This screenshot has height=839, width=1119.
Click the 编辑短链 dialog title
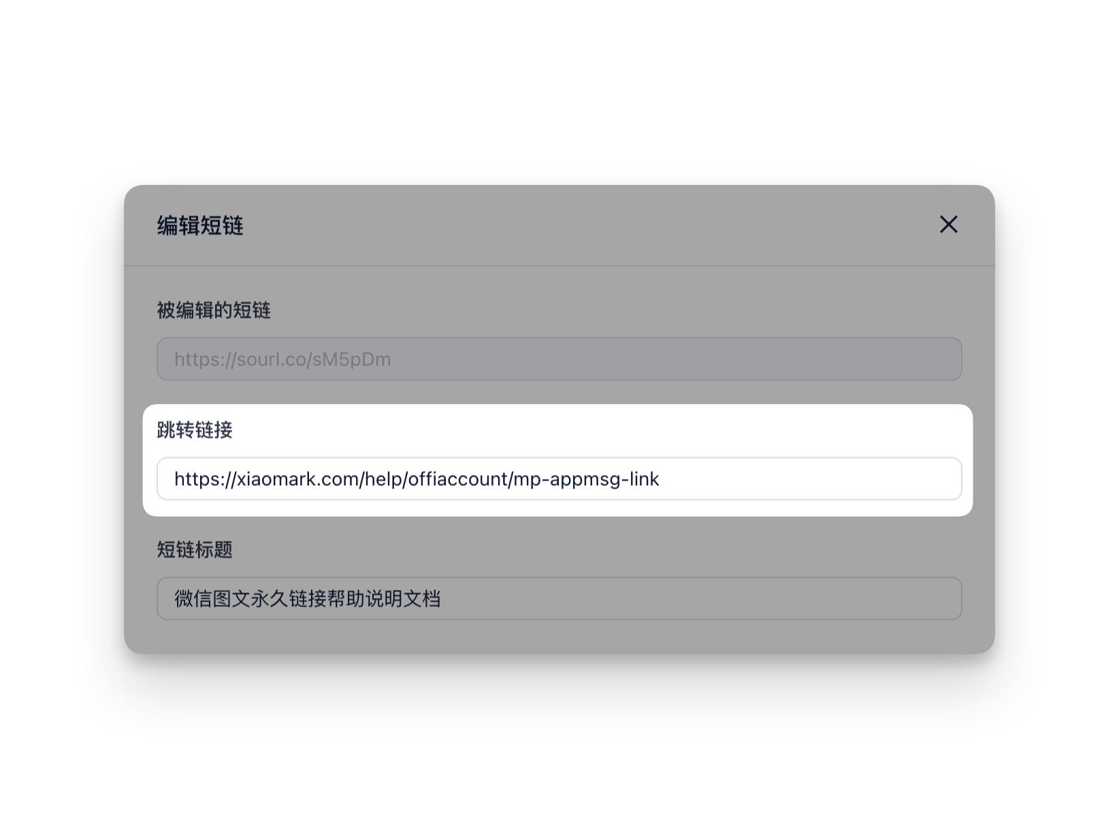tap(200, 225)
